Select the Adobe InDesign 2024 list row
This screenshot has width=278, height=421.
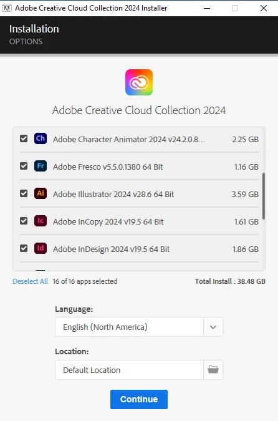coord(139,249)
